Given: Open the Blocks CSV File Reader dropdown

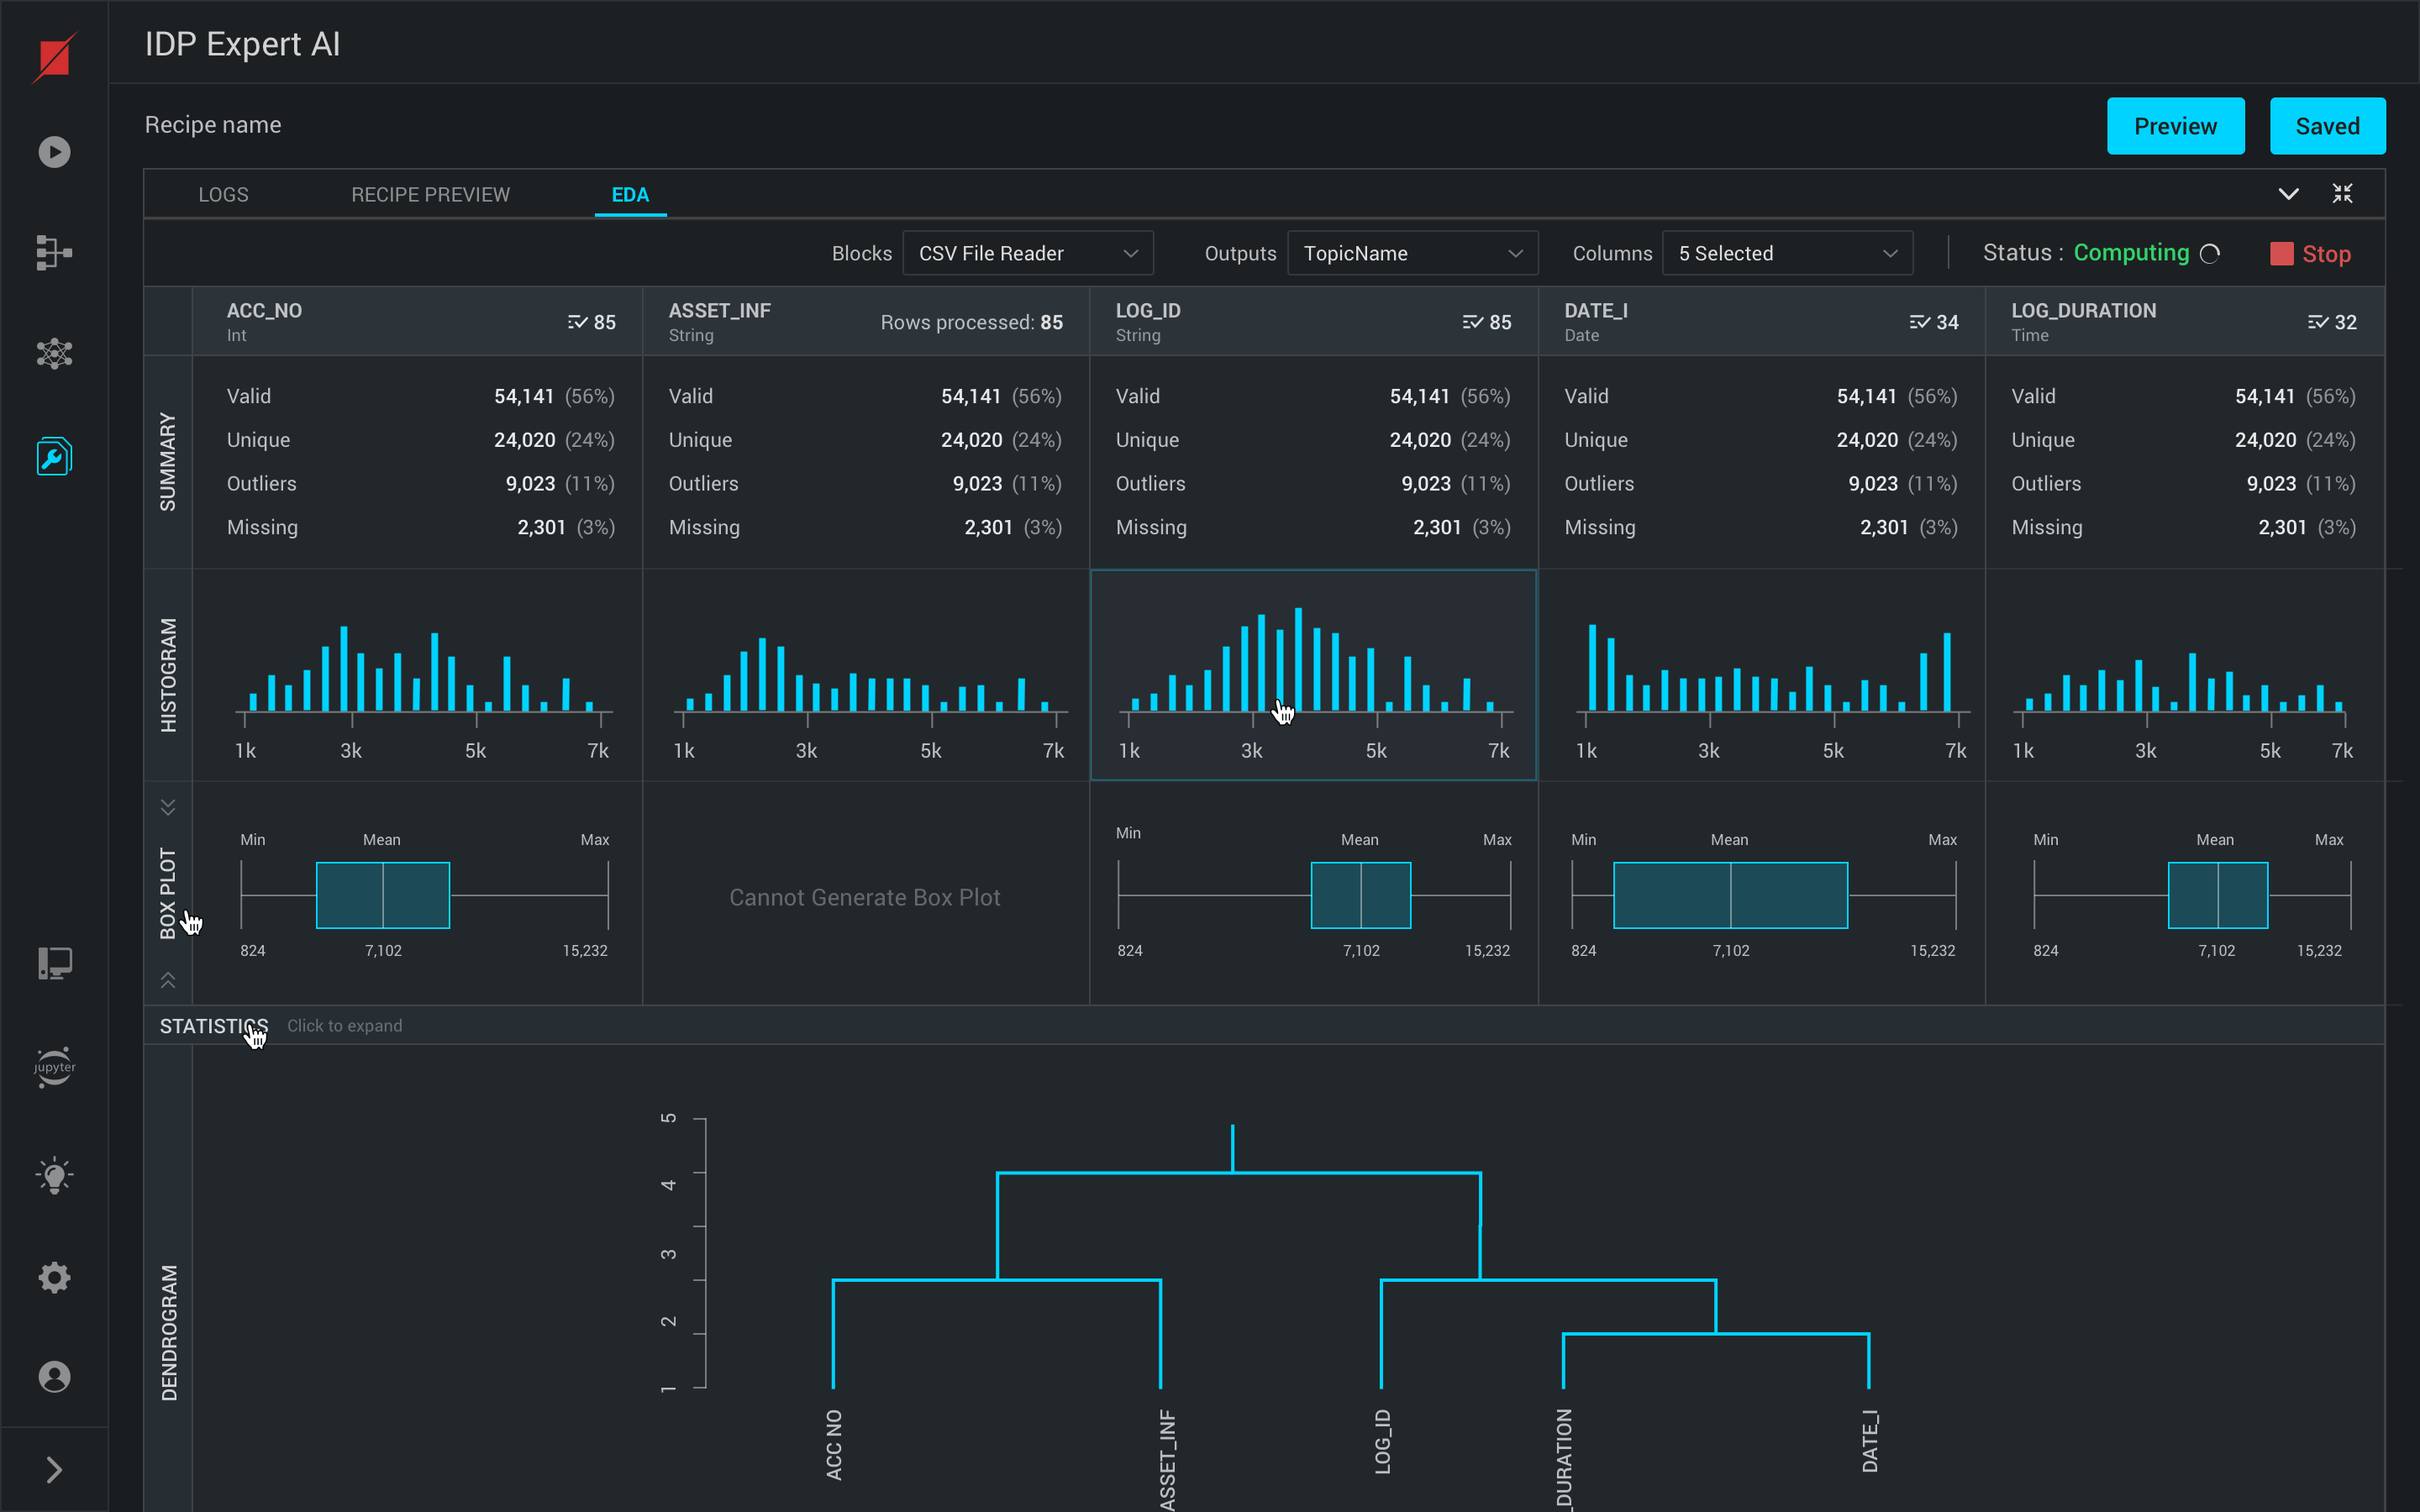Looking at the screenshot, I should (x=1027, y=253).
